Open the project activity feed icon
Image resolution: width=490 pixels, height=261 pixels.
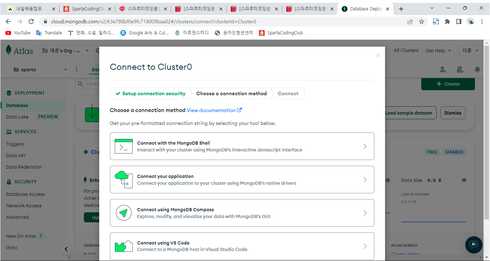pos(460,69)
